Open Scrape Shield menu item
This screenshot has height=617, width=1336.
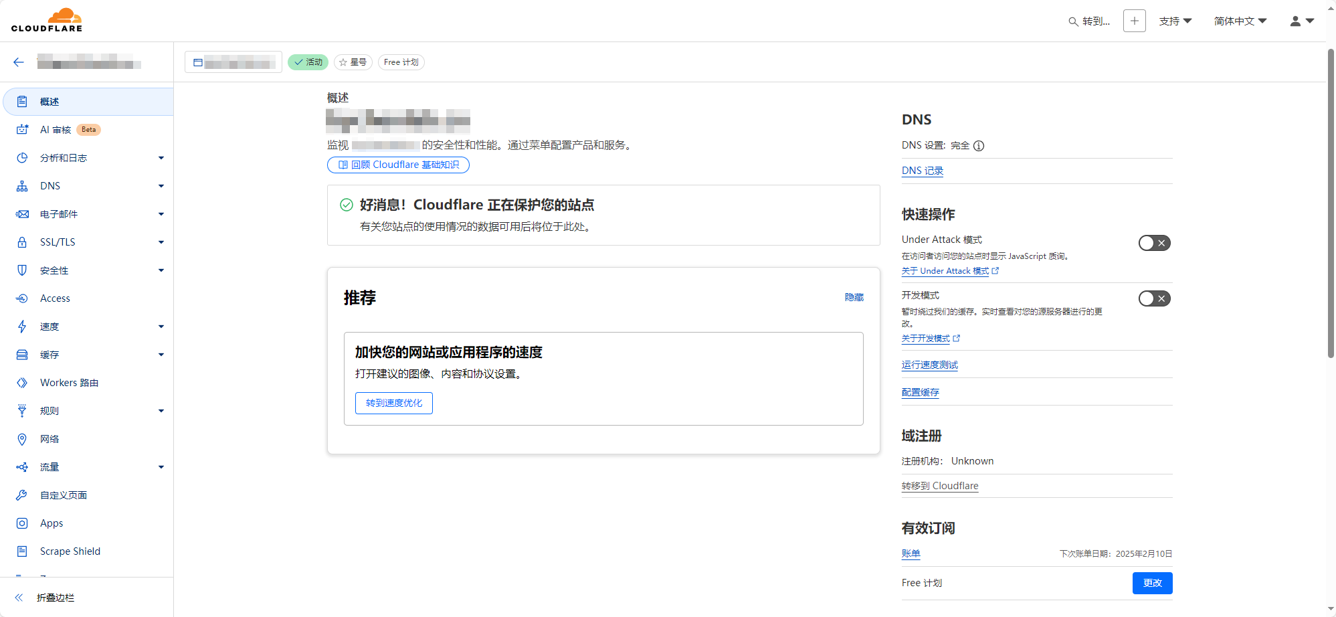88,551
